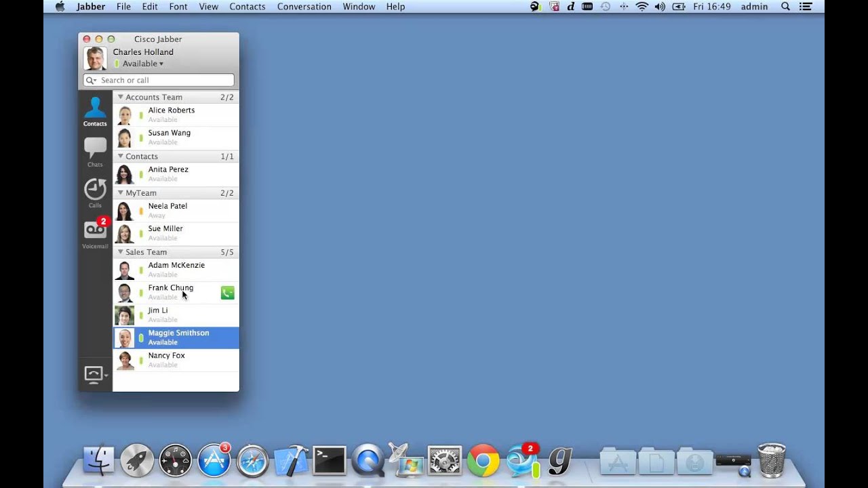
Task: Open the Applications folder stack in Dock
Action: pyautogui.click(x=618, y=460)
